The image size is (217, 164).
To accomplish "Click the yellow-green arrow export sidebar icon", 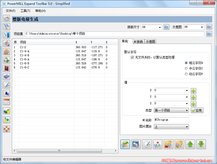I will pos(7,120).
